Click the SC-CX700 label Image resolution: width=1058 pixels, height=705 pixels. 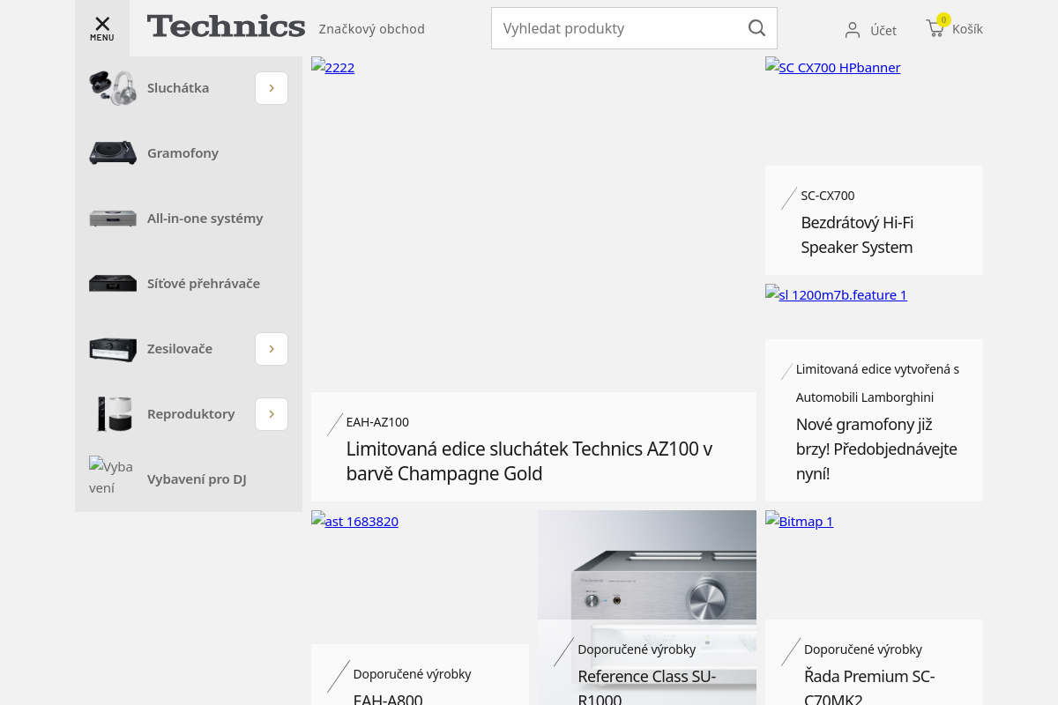828,196
